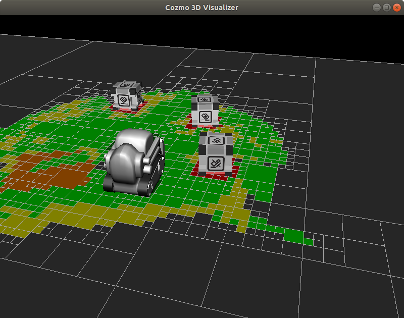Click the Cozmo 3D Visualizer title text
The image size is (404, 318).
[x=201, y=8]
